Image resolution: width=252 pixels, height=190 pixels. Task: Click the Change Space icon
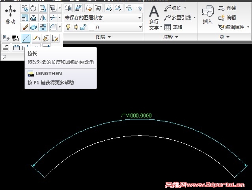[x=15, y=38]
